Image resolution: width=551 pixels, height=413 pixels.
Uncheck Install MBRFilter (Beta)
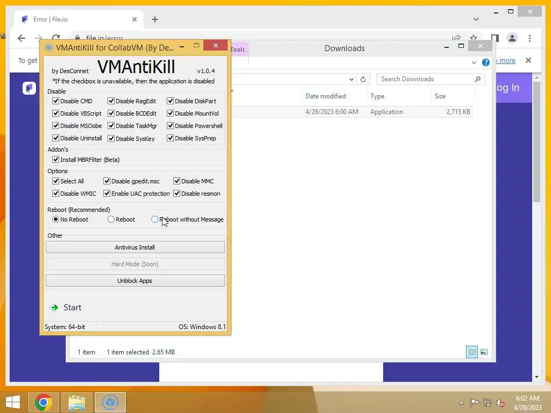(55, 159)
